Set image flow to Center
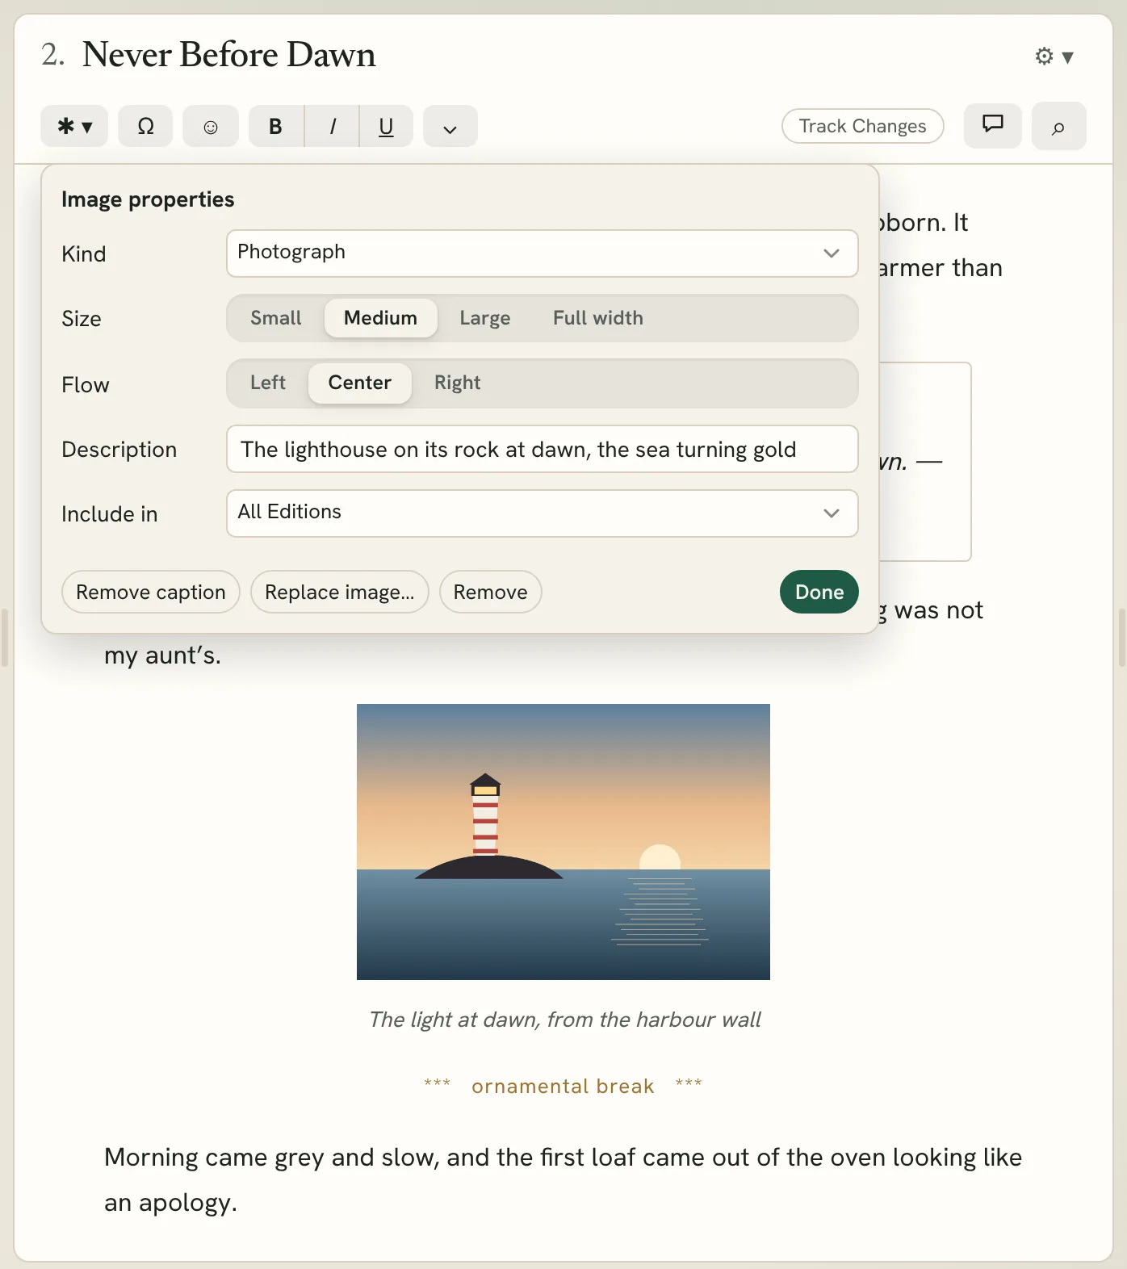 coord(360,383)
